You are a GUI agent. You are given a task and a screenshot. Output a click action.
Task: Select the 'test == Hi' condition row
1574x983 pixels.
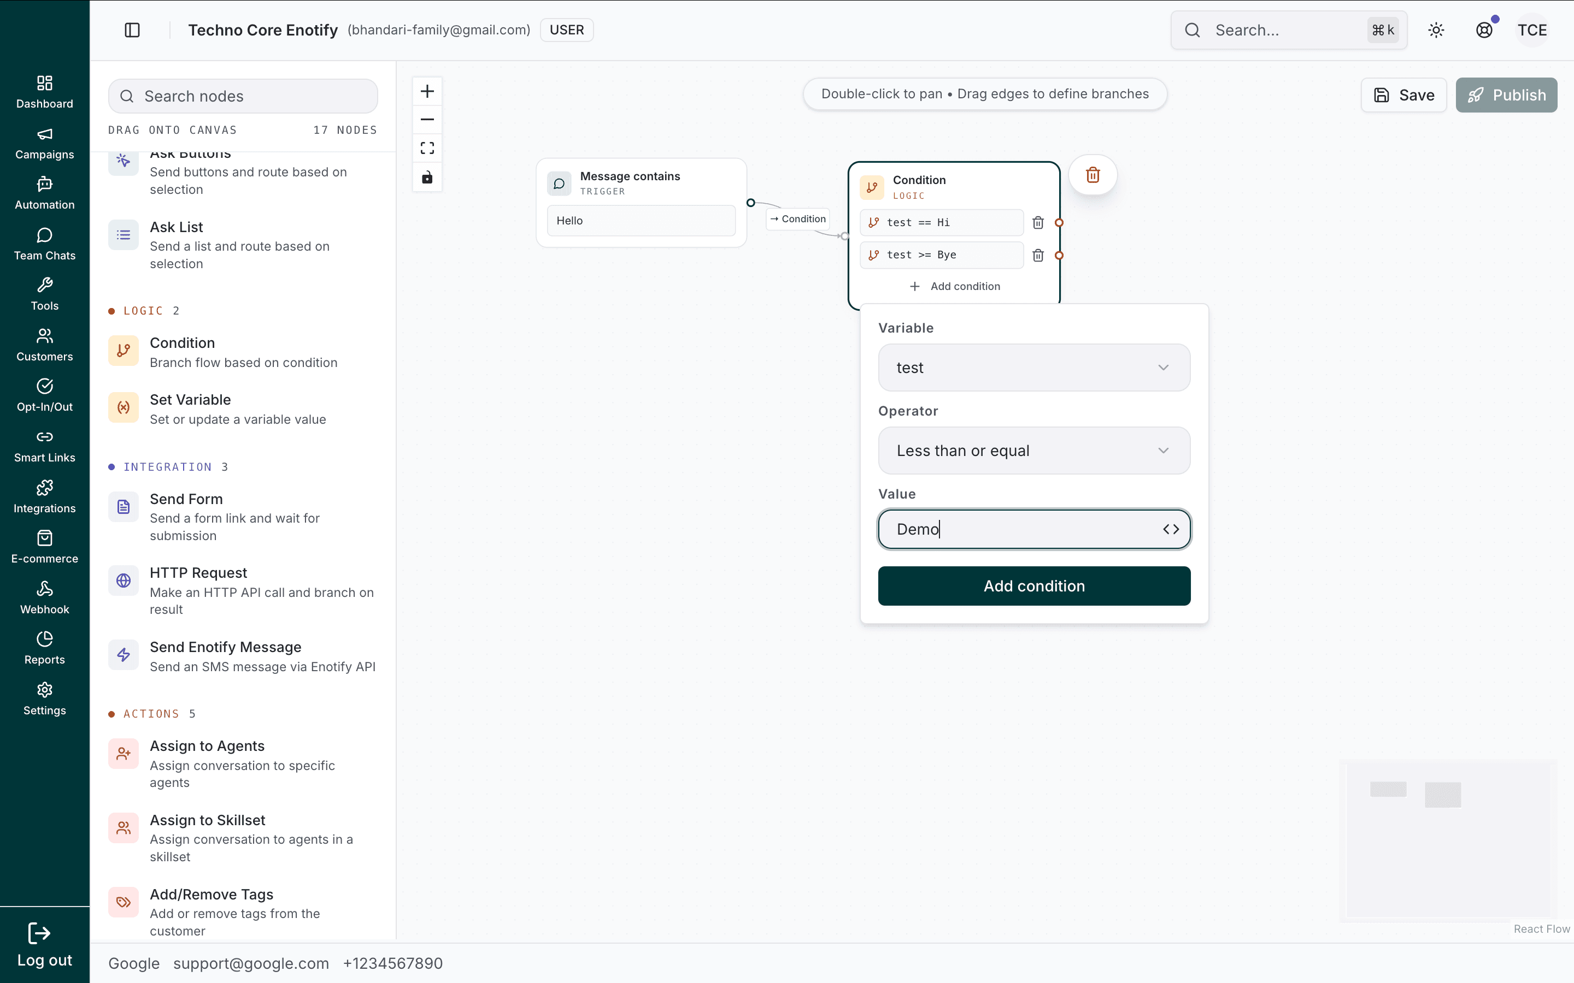tap(942, 222)
